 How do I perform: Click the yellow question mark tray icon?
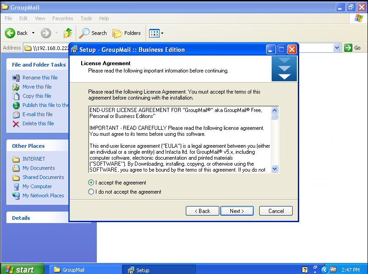tap(305, 270)
